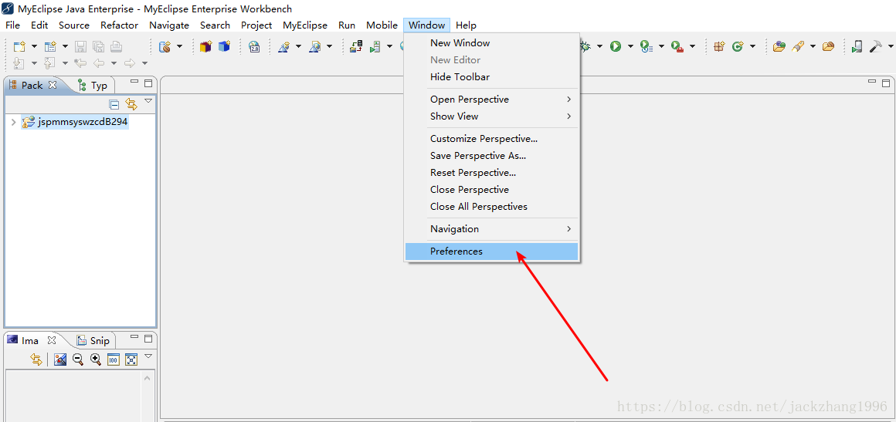Choose Save Perspective As... entry
Viewport: 896px width, 422px height.
491,155
